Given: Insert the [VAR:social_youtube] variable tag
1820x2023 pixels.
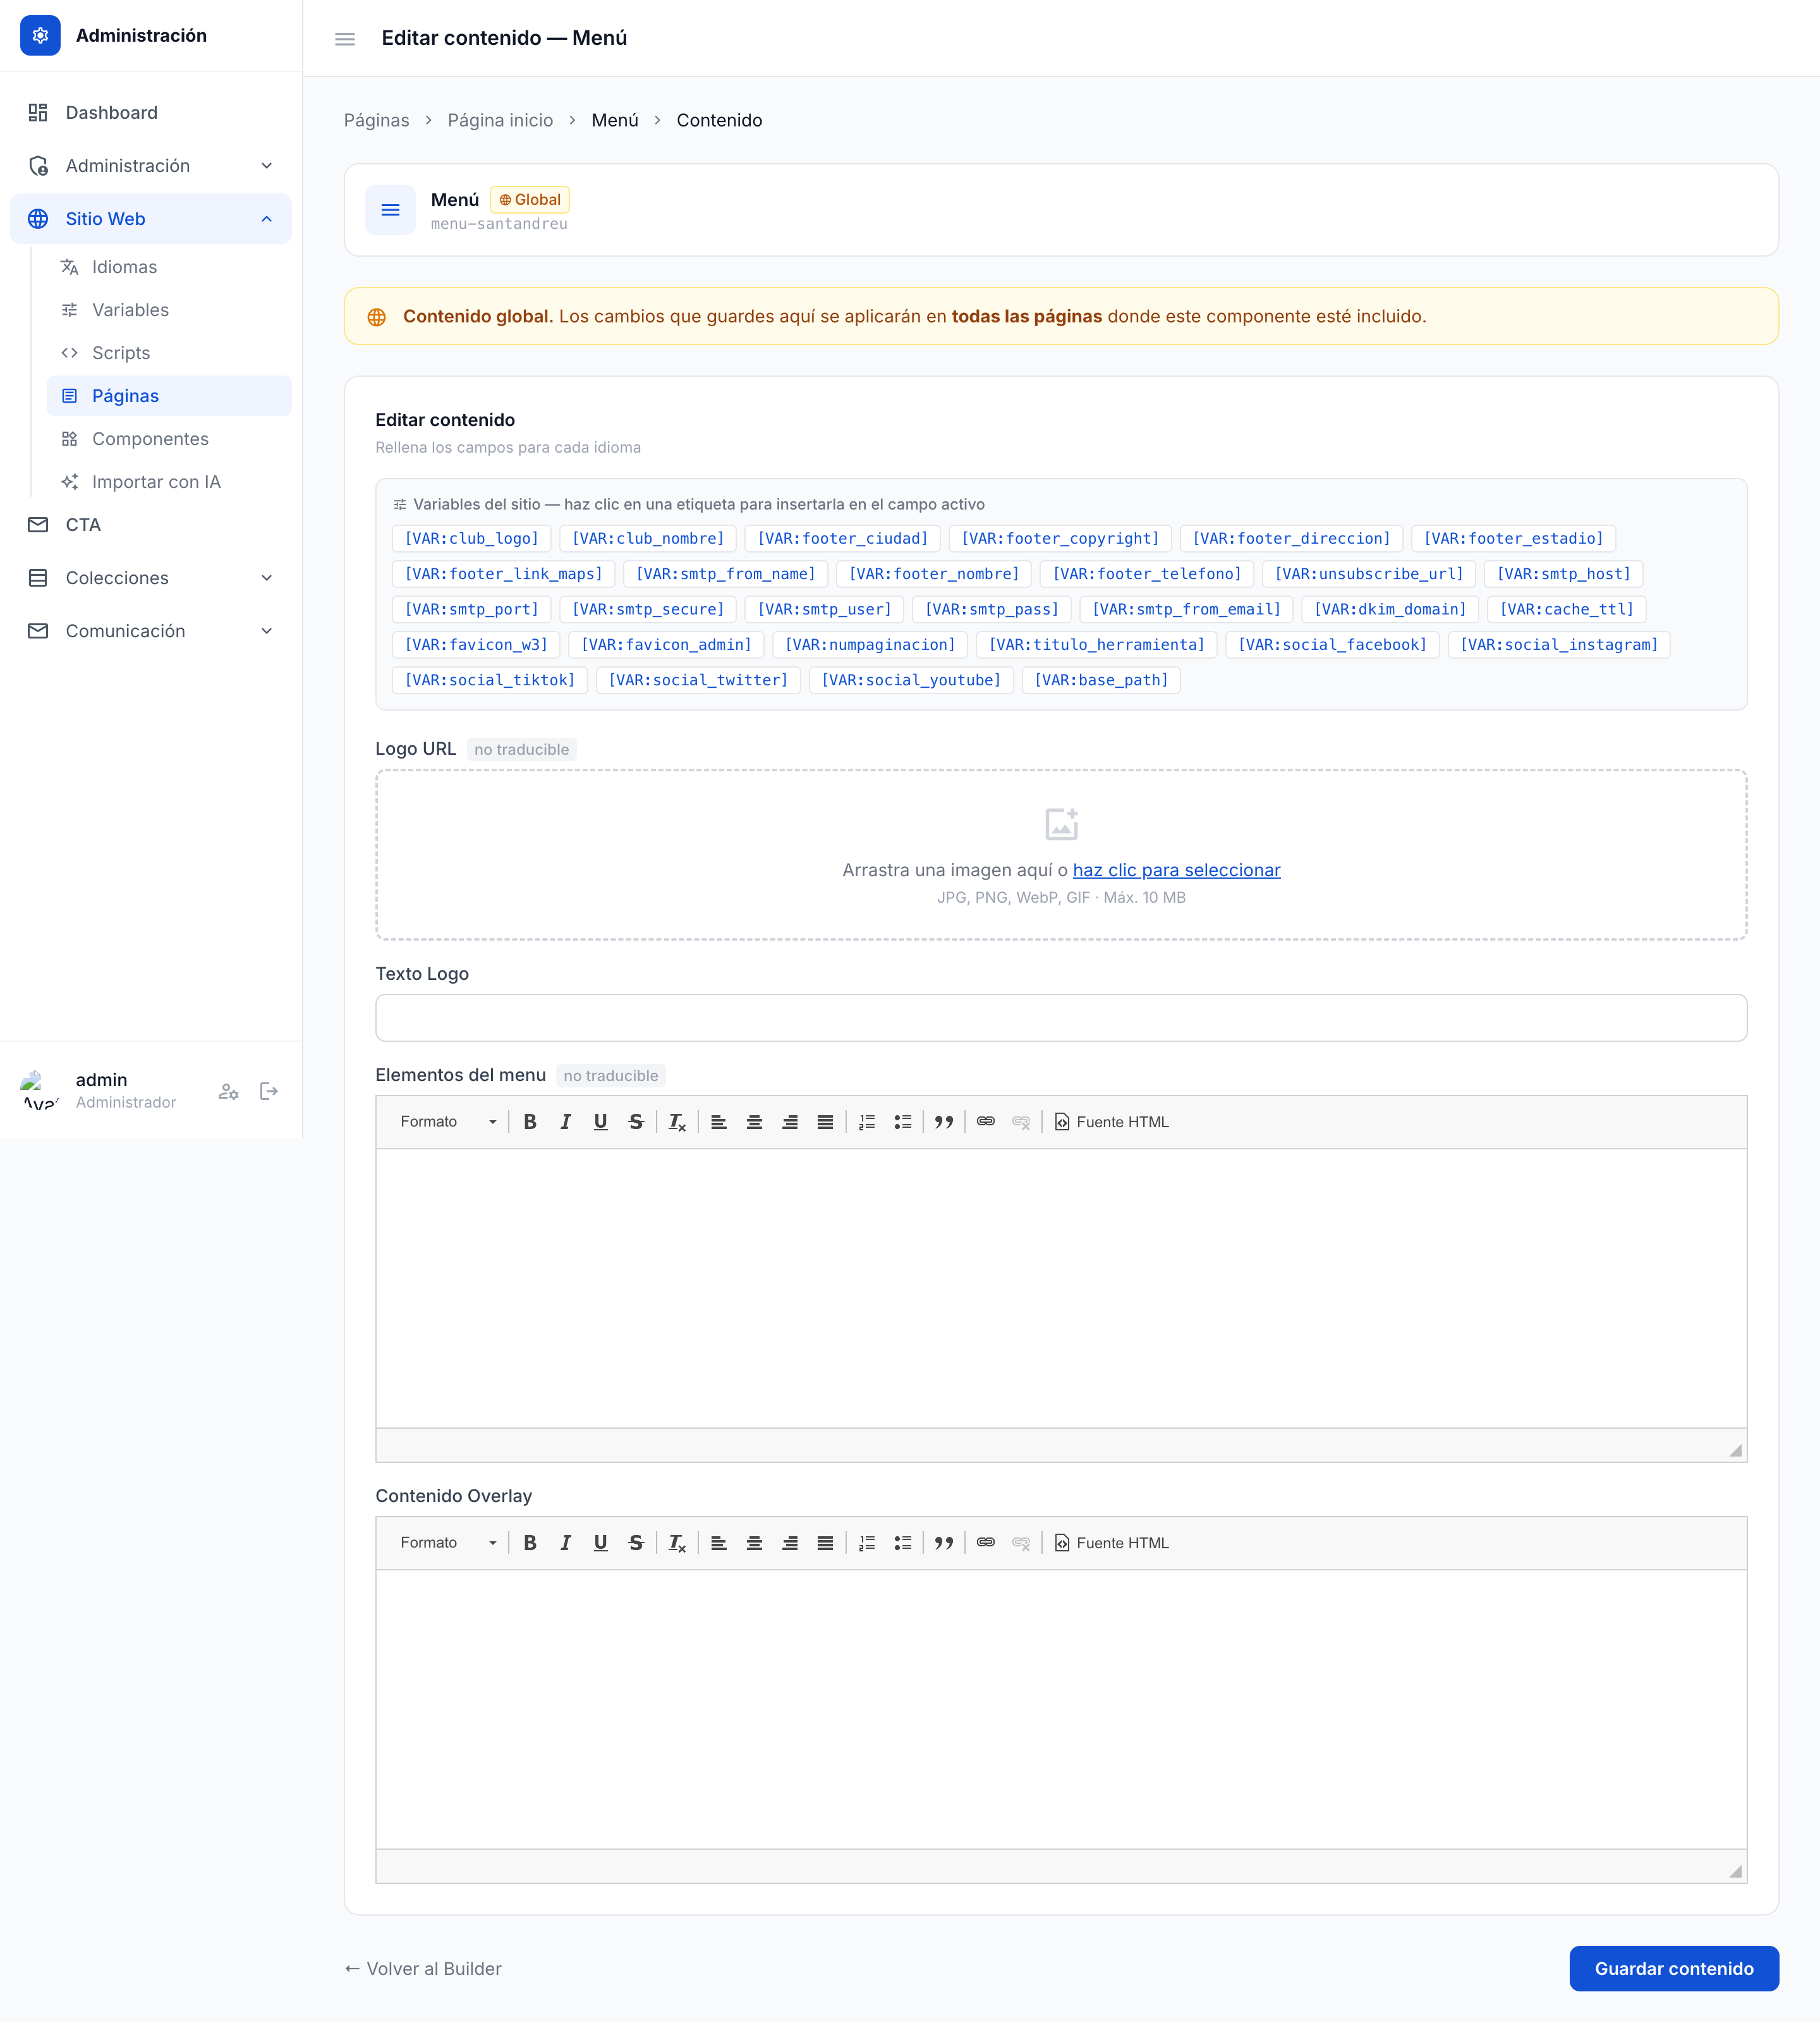Looking at the screenshot, I should (x=911, y=680).
